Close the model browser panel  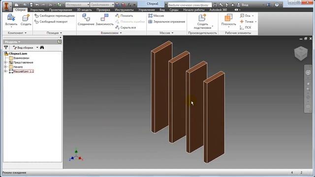[61, 37]
